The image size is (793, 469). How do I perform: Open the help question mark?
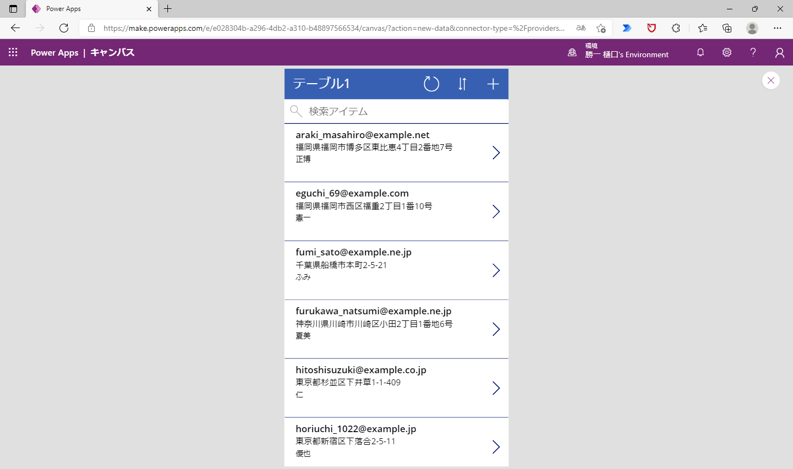[x=753, y=52]
